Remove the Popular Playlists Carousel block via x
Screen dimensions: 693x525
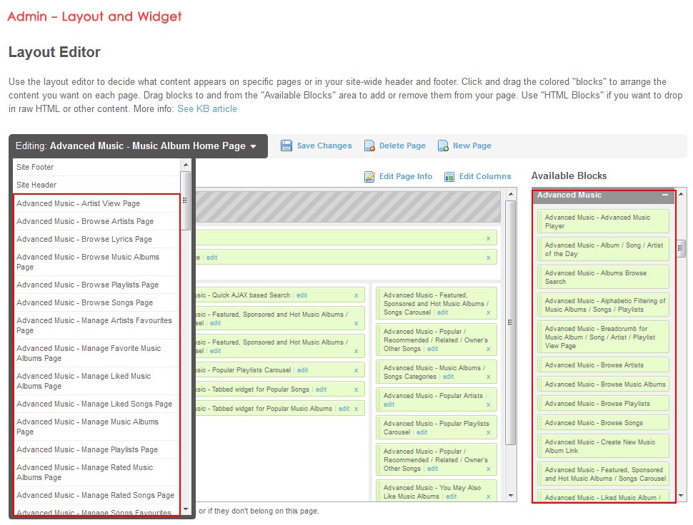point(356,370)
